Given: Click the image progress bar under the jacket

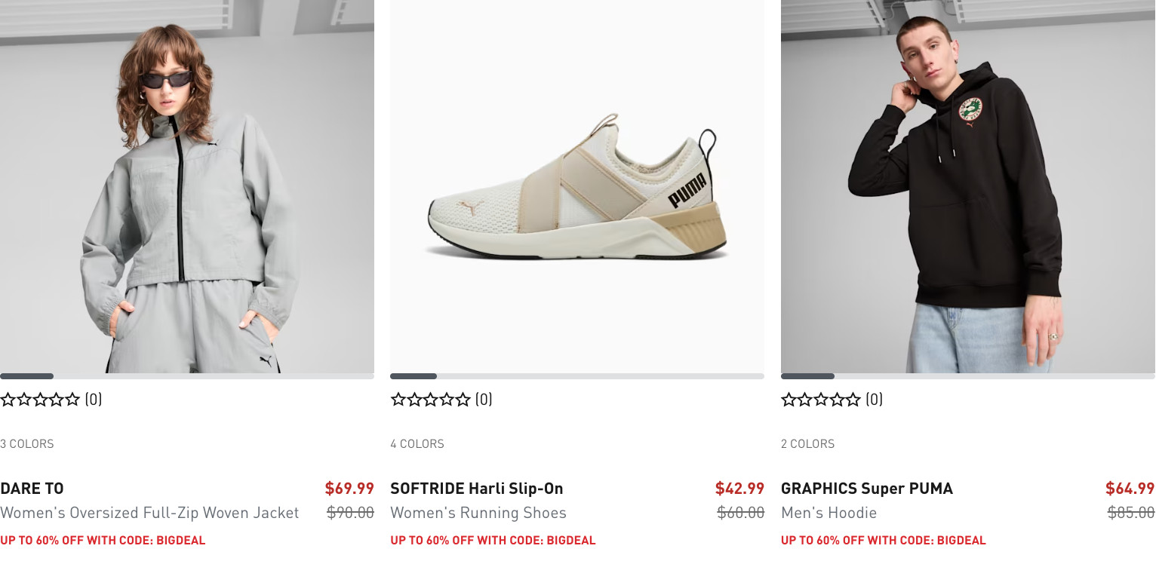Looking at the screenshot, I should [x=186, y=376].
